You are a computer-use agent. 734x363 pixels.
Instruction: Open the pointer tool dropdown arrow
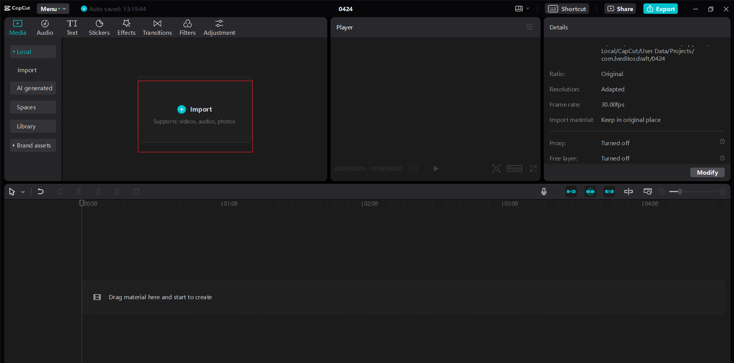[23, 192]
